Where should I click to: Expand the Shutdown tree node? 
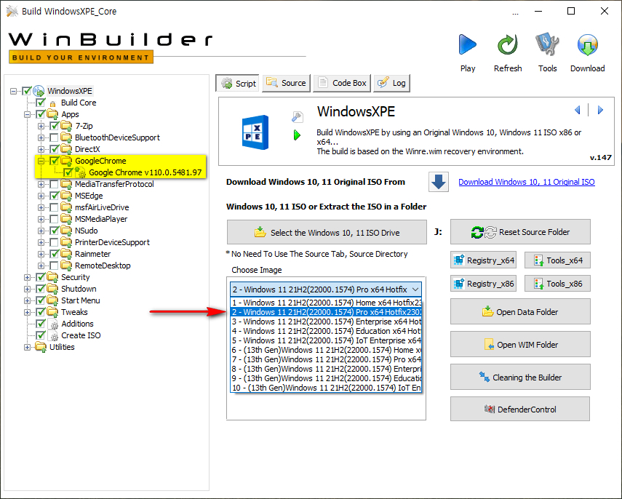tap(27, 289)
